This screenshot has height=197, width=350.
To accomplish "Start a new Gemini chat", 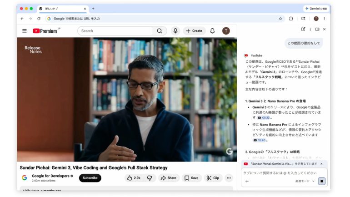I will 303,29.
